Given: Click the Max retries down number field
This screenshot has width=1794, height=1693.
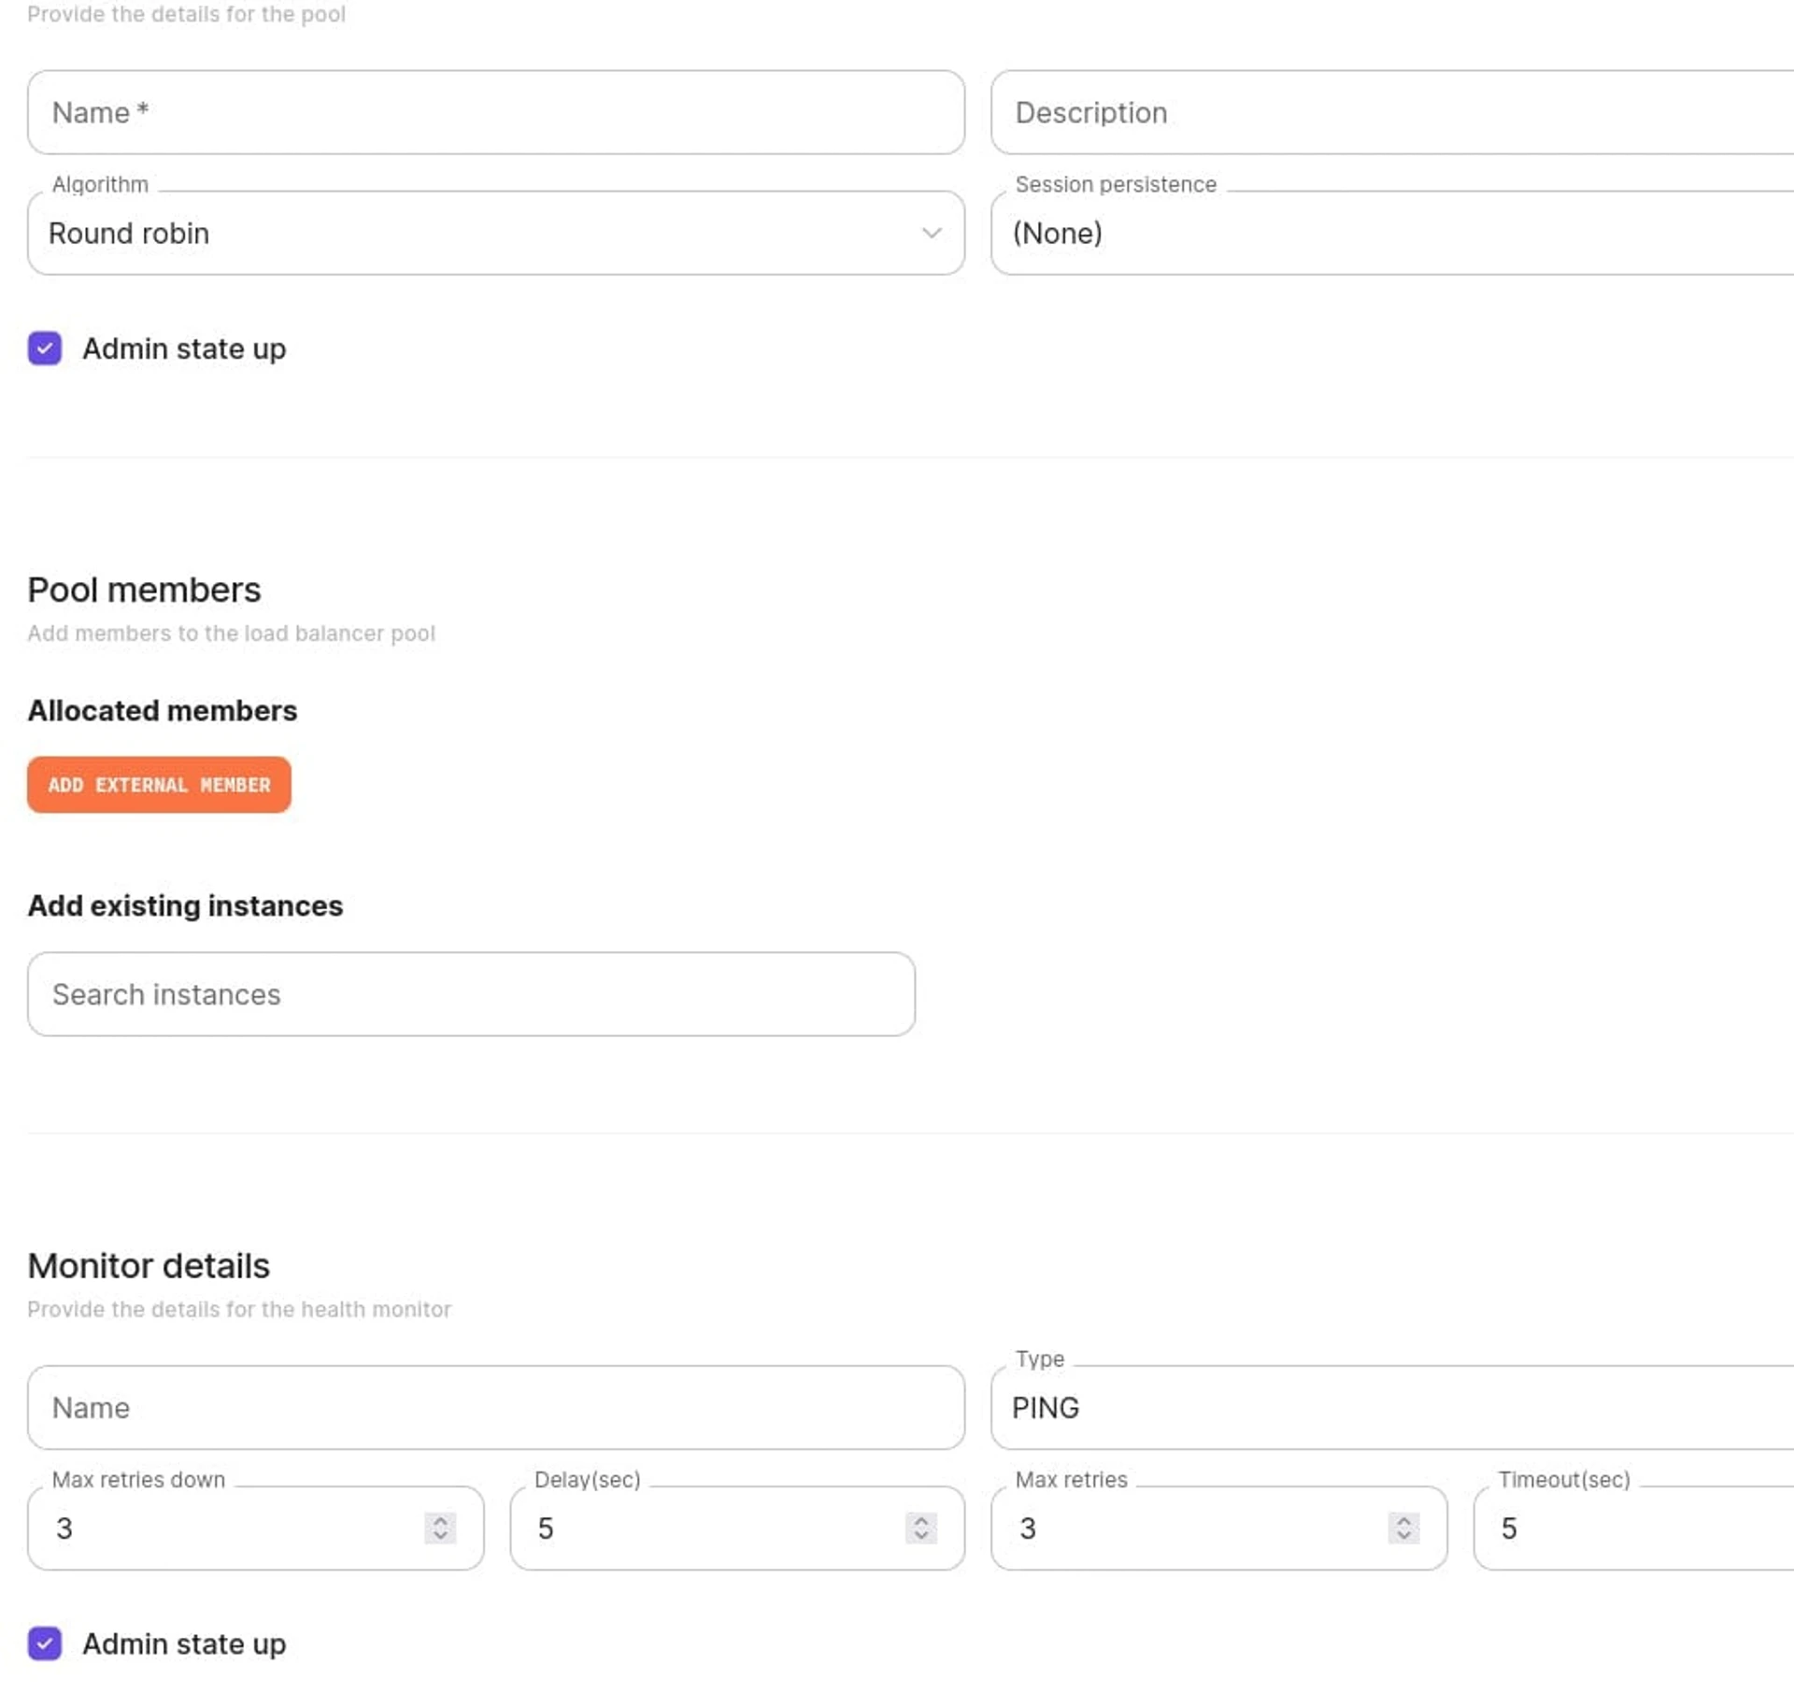Looking at the screenshot, I should point(255,1528).
